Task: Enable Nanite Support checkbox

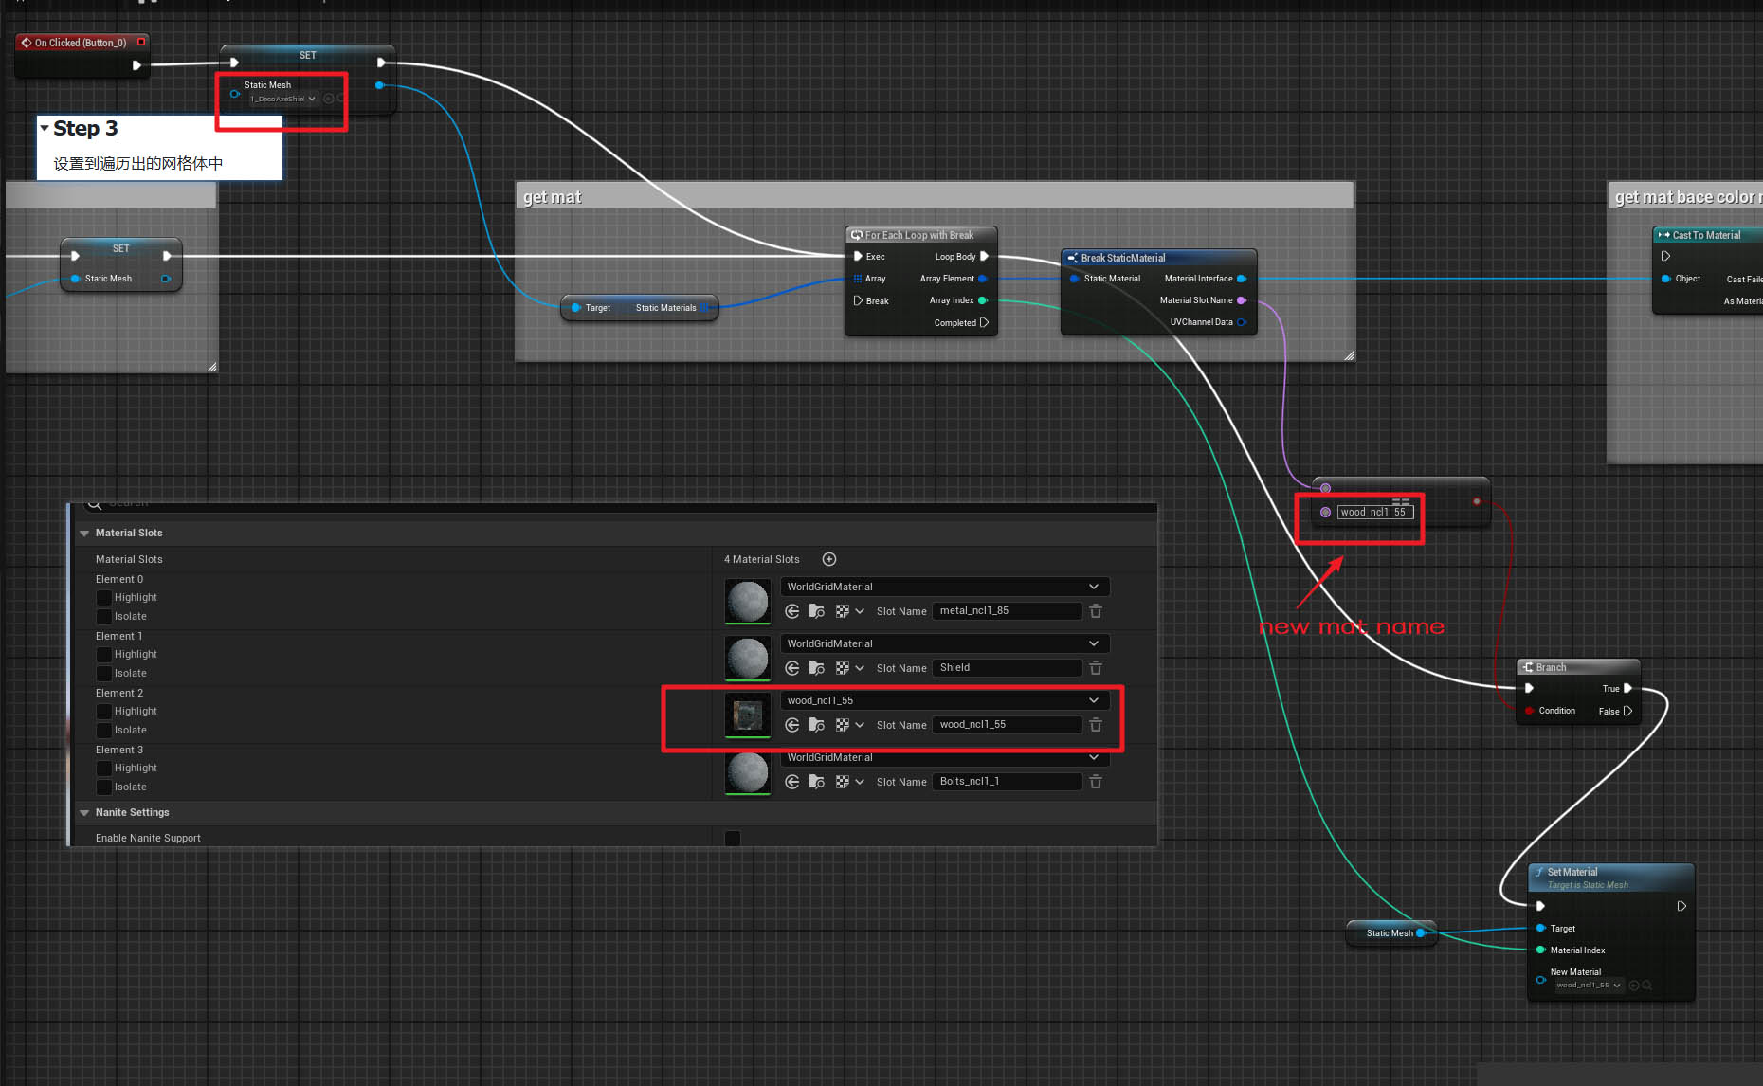Action: click(733, 838)
